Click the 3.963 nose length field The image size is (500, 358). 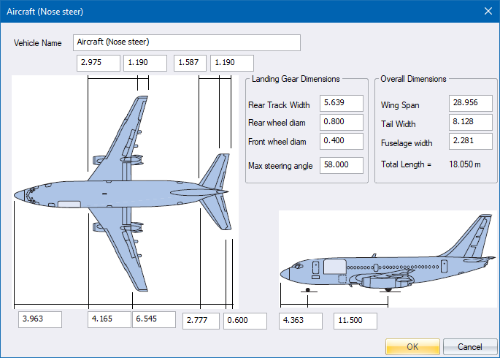point(40,319)
